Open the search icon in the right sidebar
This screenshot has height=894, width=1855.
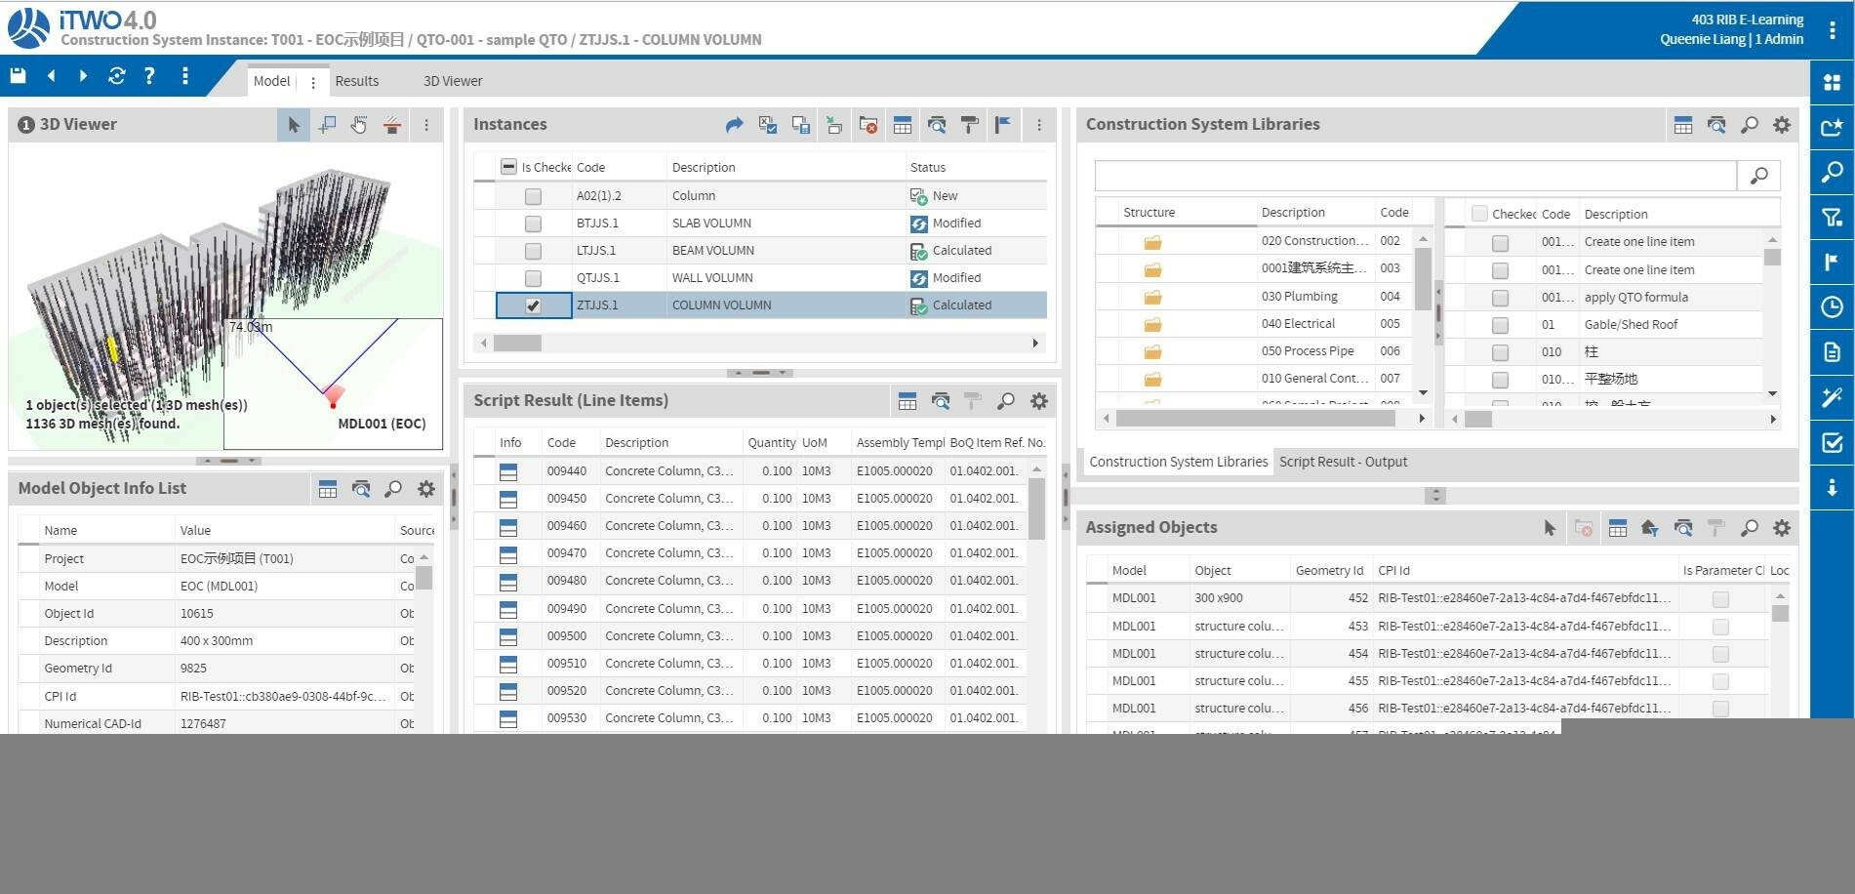pos(1832,173)
